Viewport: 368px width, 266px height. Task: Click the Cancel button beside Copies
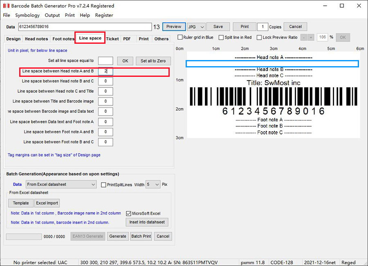pyautogui.click(x=295, y=27)
